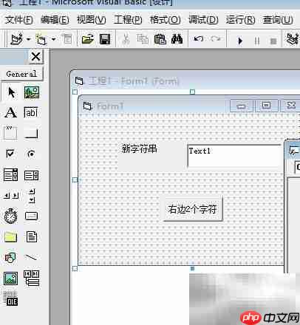
Task: Click the Undo arrow icon
Action: tap(198, 38)
